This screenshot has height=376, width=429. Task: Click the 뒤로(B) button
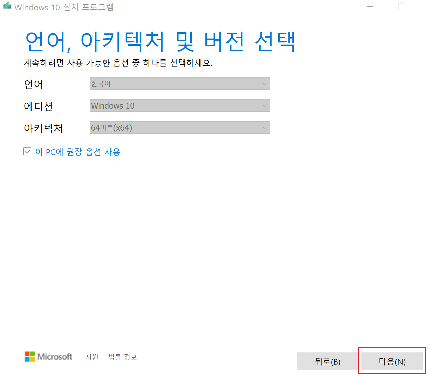[x=328, y=361]
